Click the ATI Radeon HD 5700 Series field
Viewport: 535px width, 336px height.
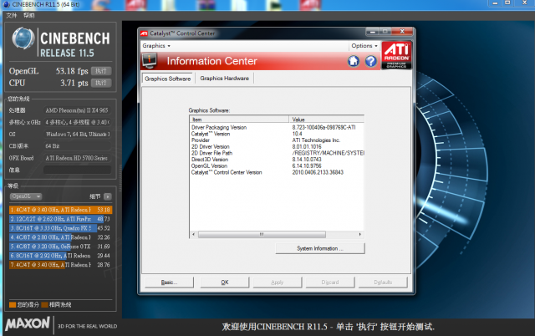point(78,158)
